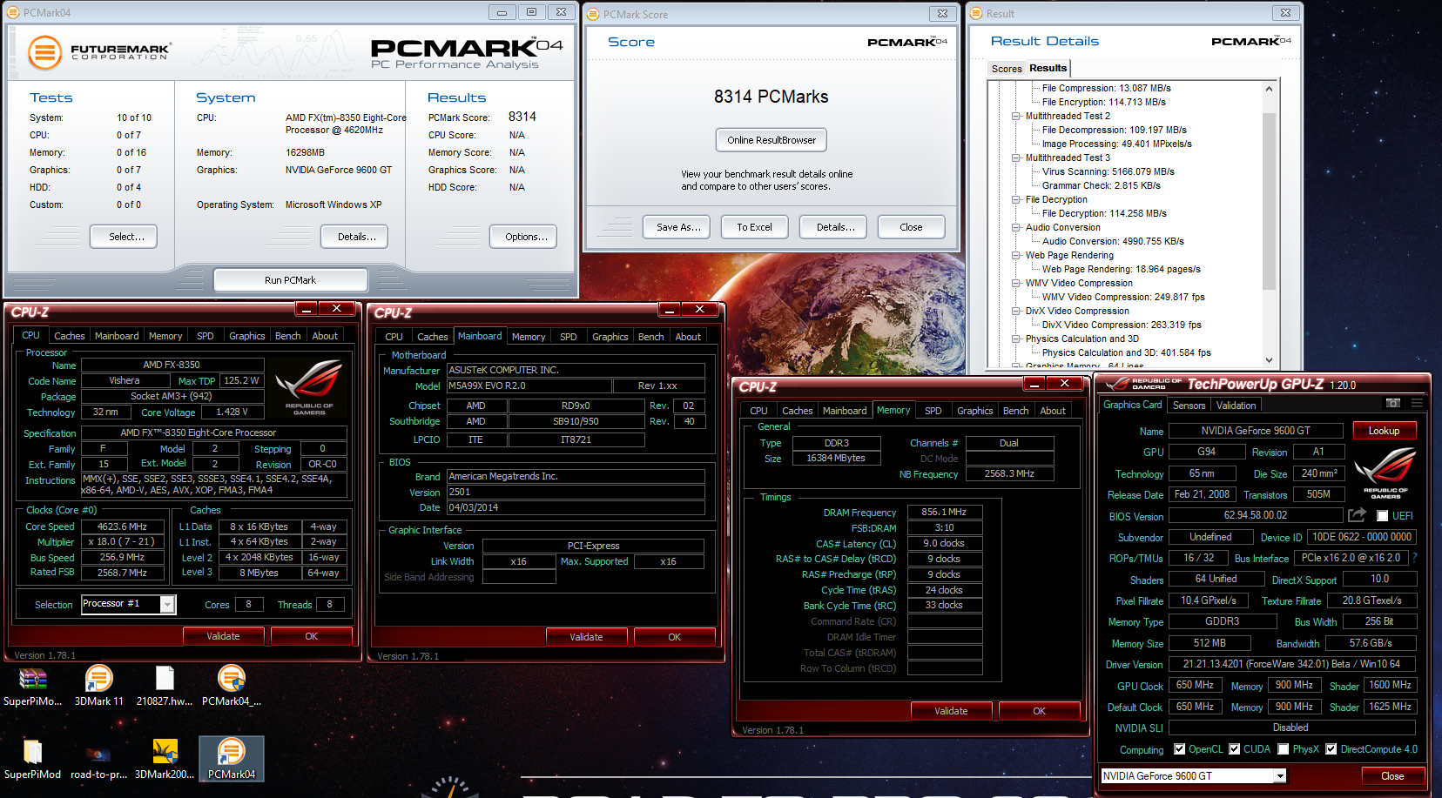
Task: Click the Result Details scrollbar up arrow
Action: (x=1269, y=89)
